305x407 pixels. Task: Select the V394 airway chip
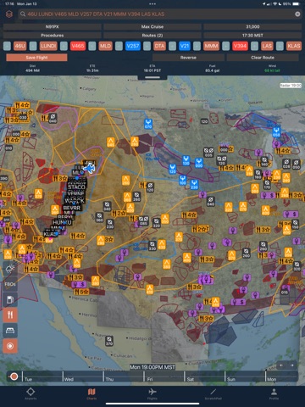[x=240, y=46]
